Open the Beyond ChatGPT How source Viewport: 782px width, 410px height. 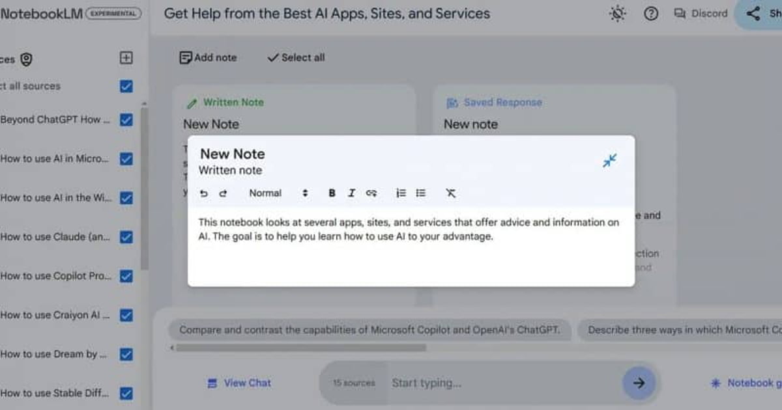pos(55,120)
